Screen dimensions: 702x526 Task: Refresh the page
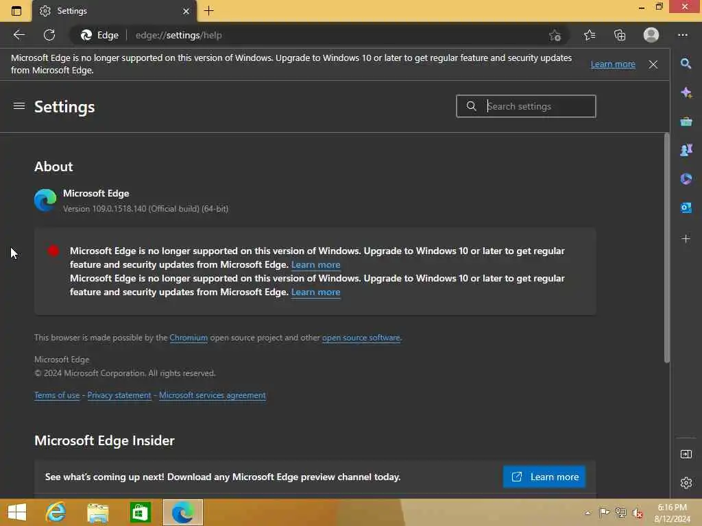coord(49,35)
